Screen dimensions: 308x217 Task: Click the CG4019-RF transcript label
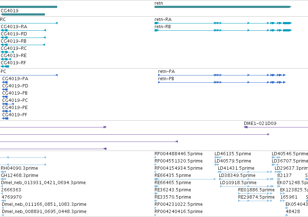coord(13,63)
